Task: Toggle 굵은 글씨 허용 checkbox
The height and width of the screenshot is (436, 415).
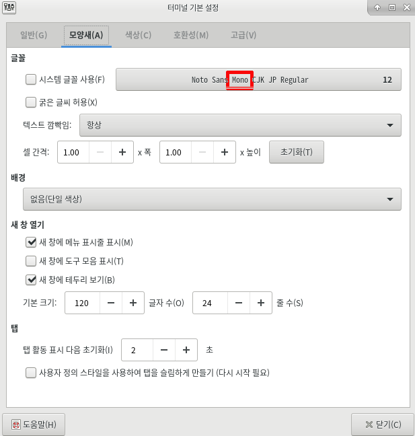Action: 31,102
